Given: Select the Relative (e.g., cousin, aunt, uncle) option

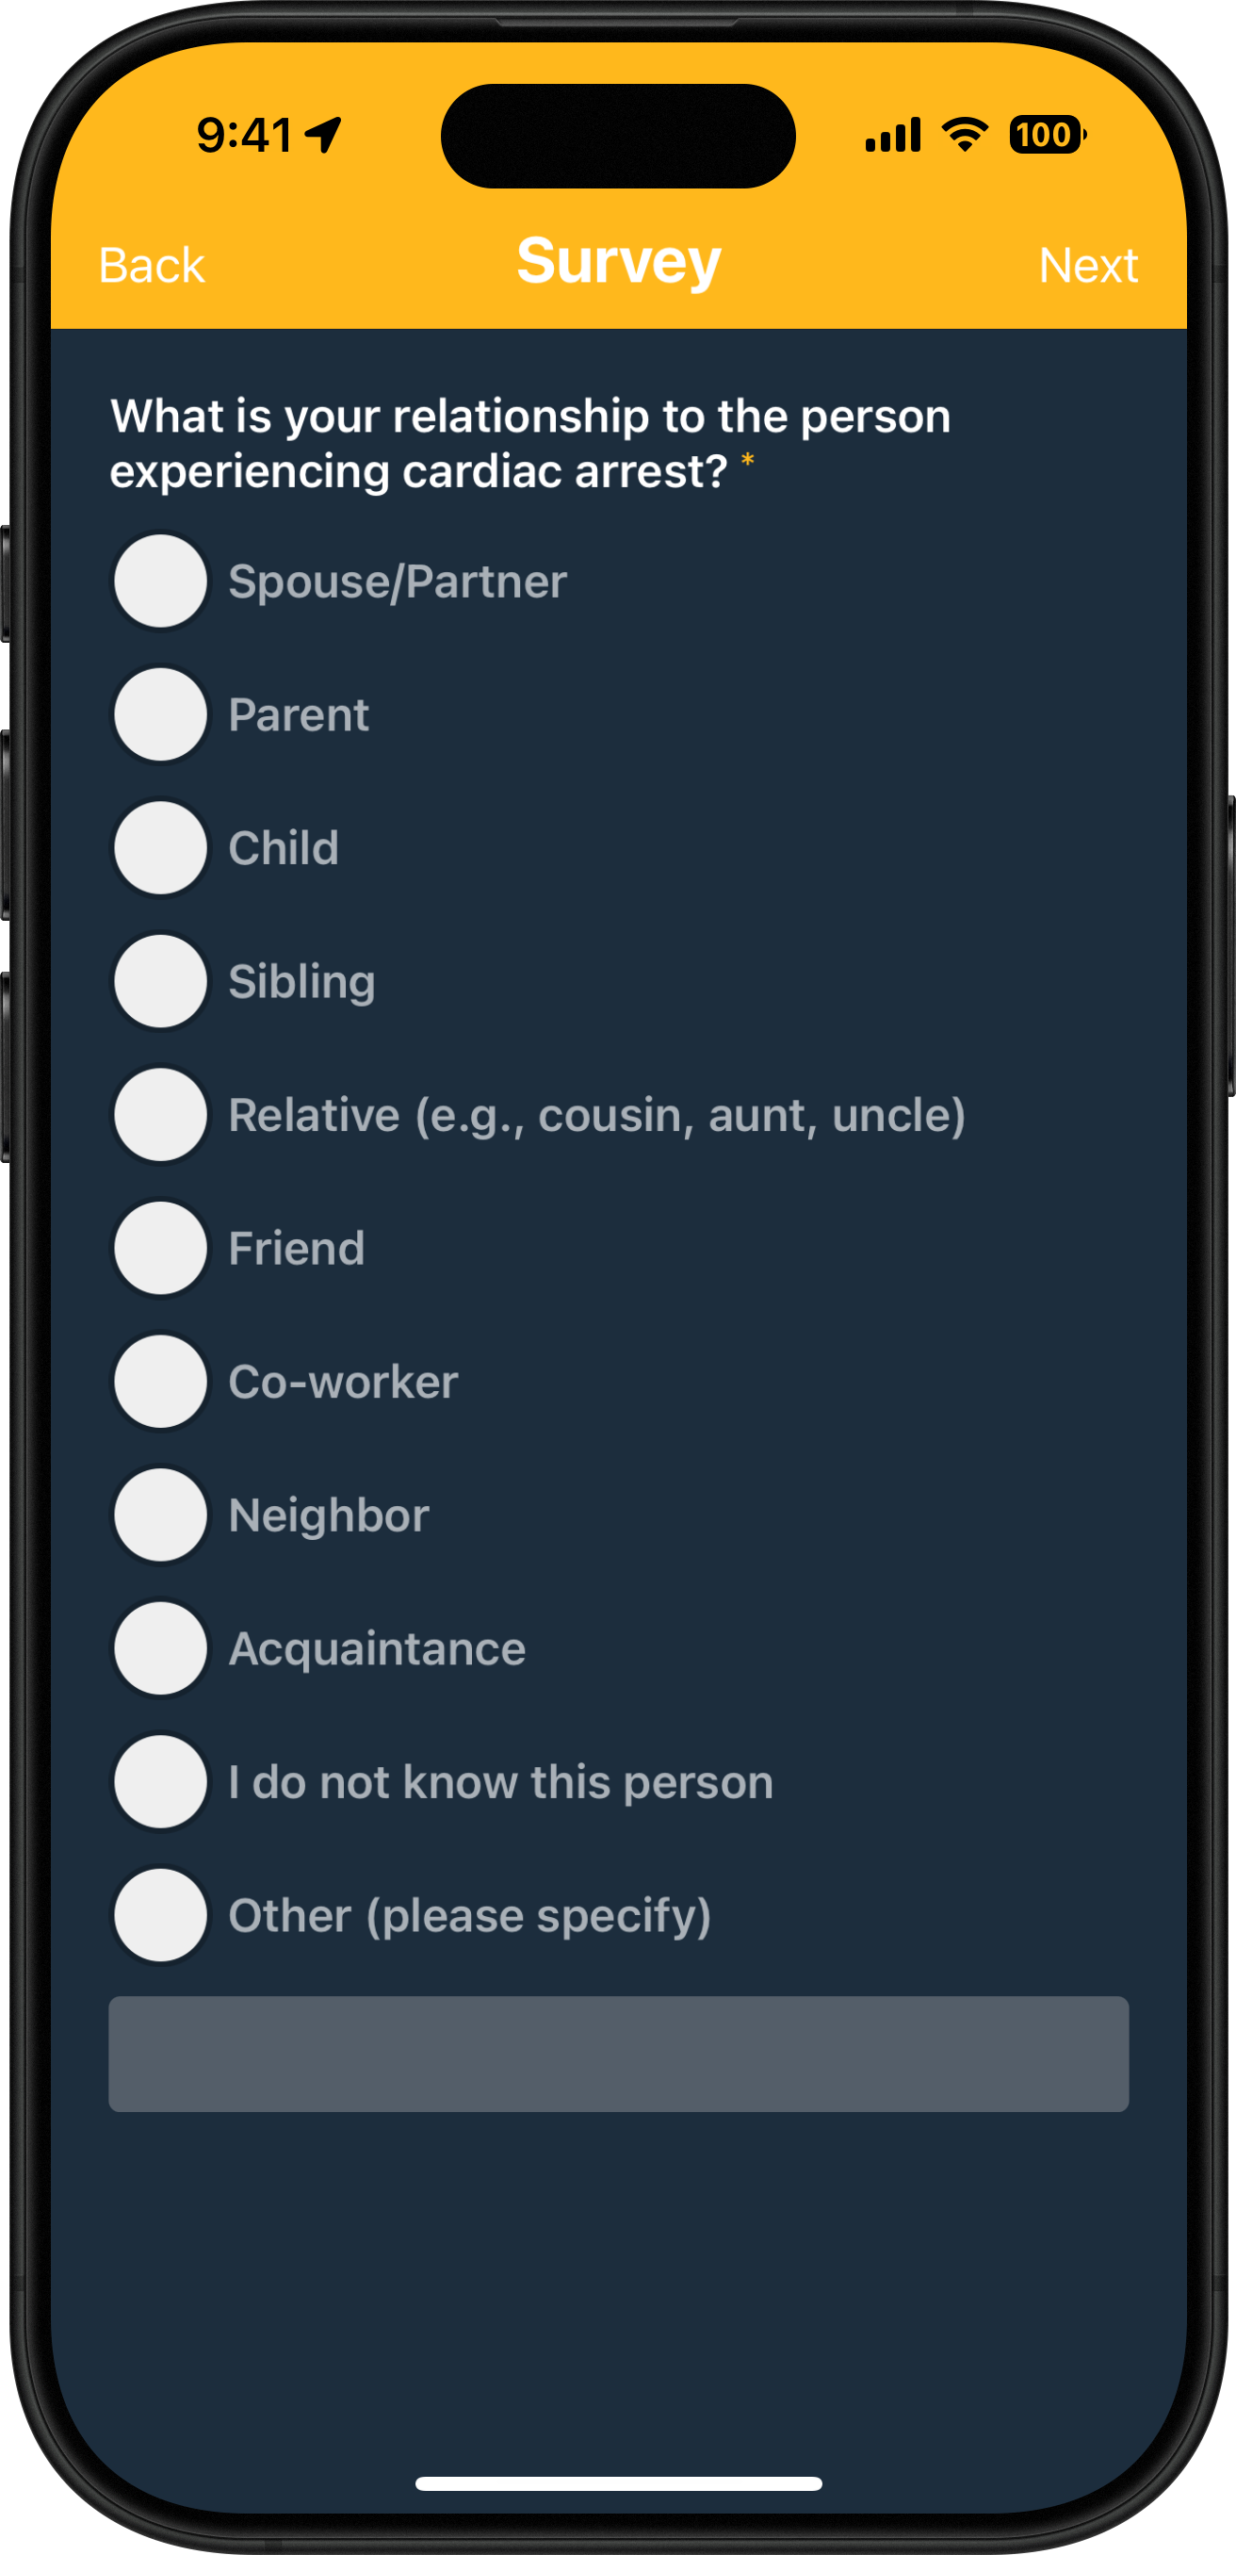Looking at the screenshot, I should tap(160, 1115).
